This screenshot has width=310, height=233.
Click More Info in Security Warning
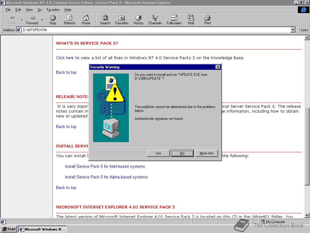pos(206,153)
